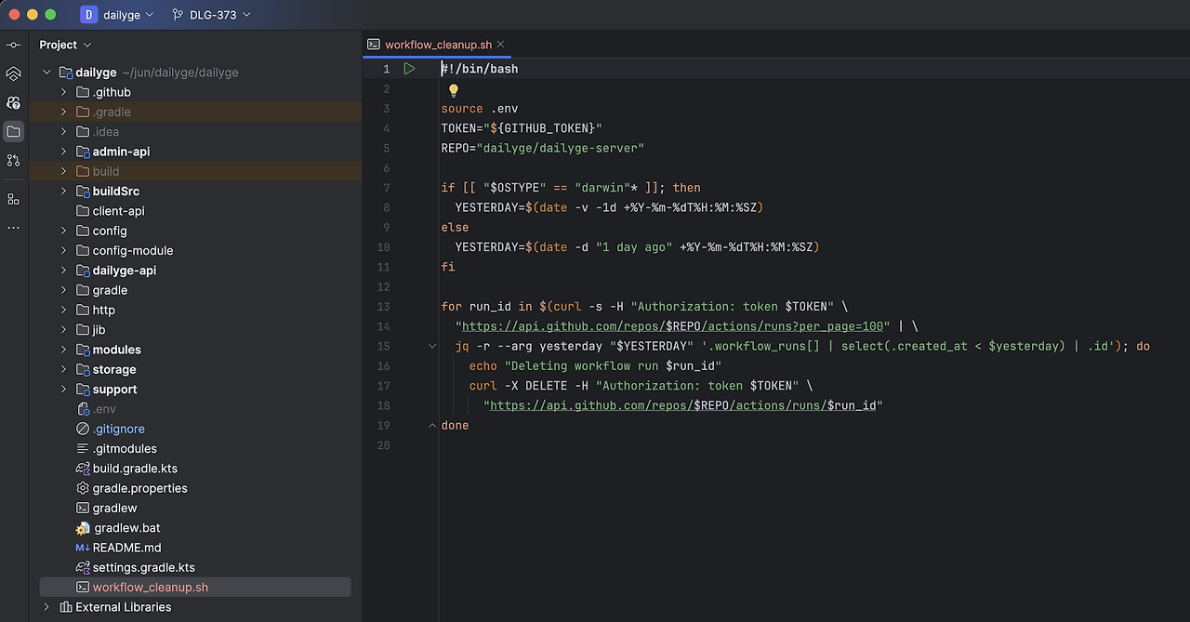
Task: Click the More tool windows ellipsis
Action: 13,228
